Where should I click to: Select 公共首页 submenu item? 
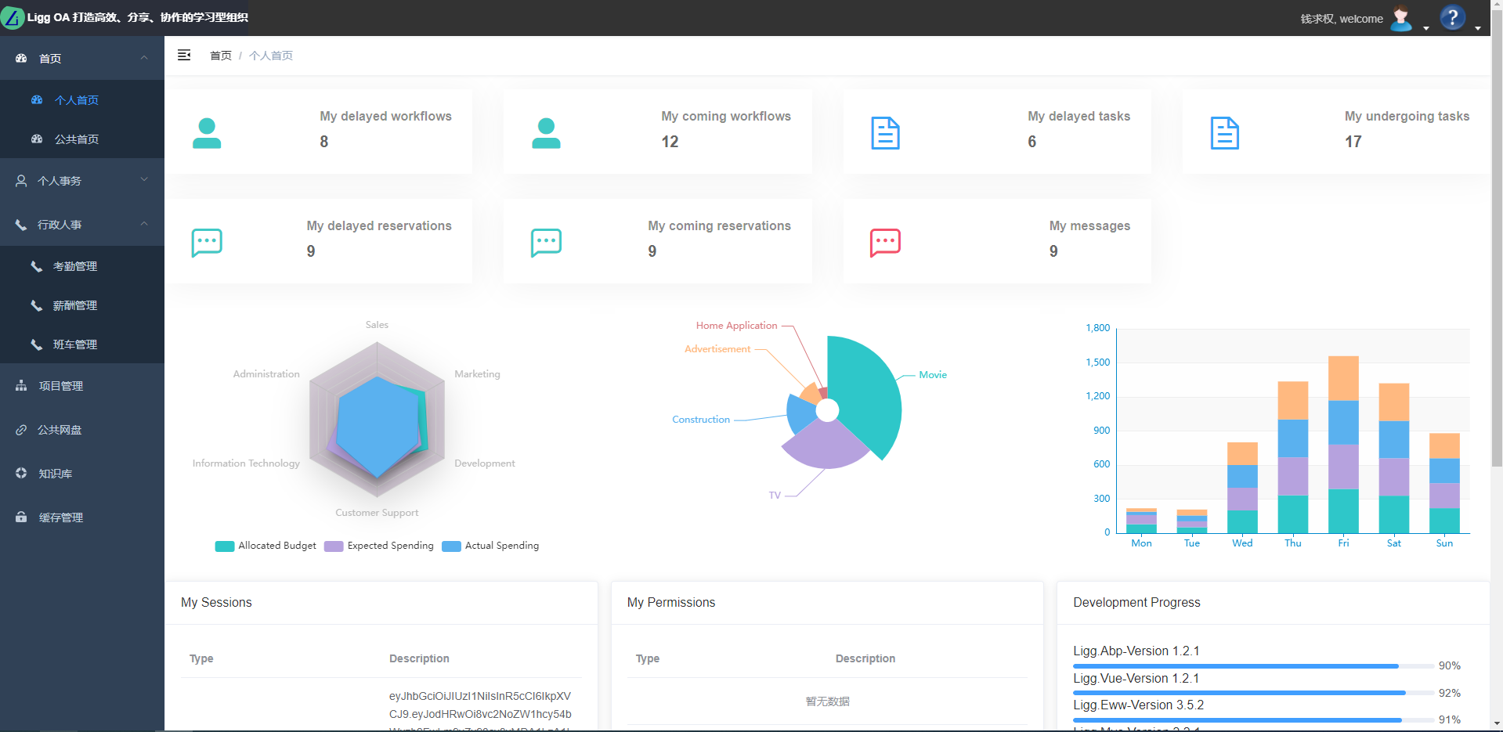point(77,139)
